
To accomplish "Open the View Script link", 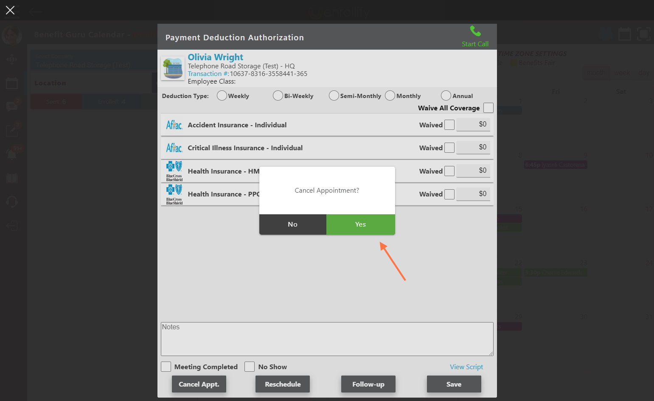I will (x=466, y=367).
